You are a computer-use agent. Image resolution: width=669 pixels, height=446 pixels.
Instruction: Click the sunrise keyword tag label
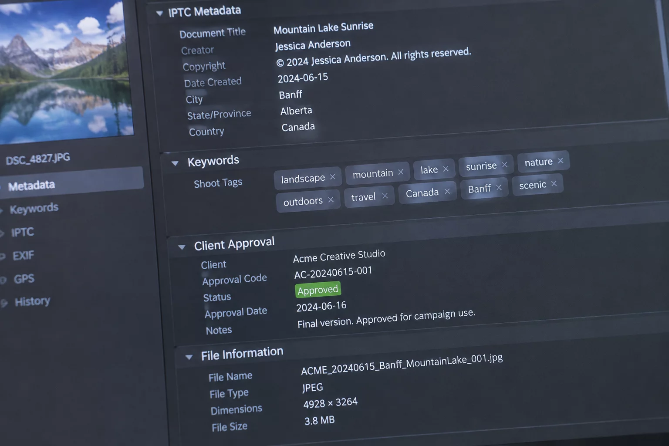point(481,166)
